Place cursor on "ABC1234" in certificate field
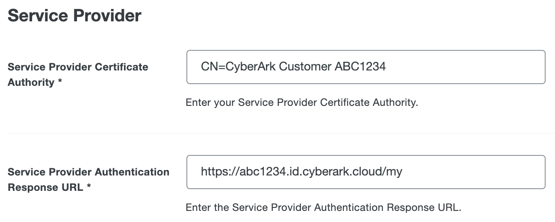The height and width of the screenshot is (222, 555). (x=361, y=67)
